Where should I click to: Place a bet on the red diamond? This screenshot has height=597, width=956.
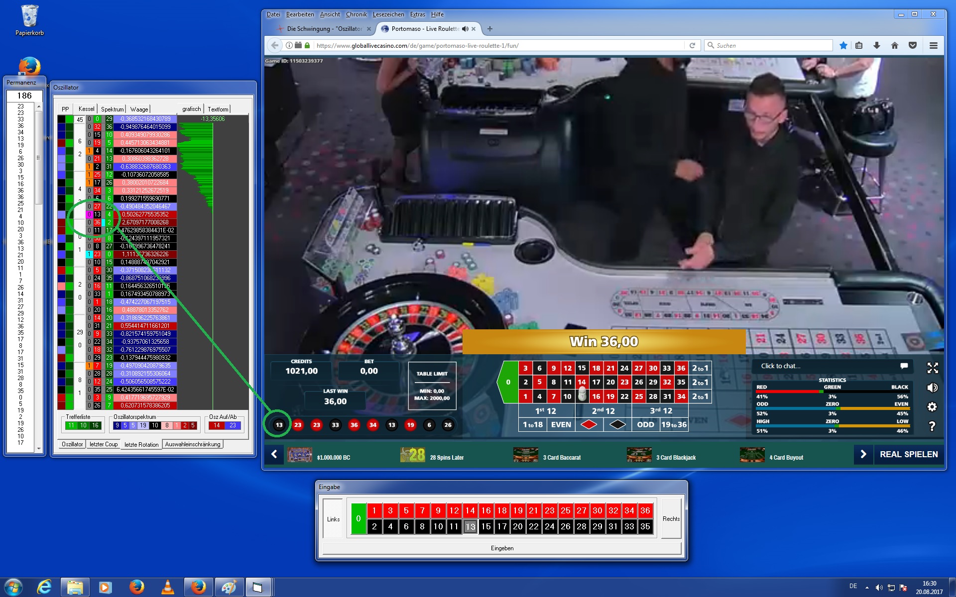pos(589,424)
